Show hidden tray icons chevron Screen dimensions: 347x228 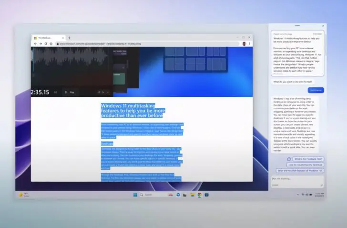coord(298,195)
